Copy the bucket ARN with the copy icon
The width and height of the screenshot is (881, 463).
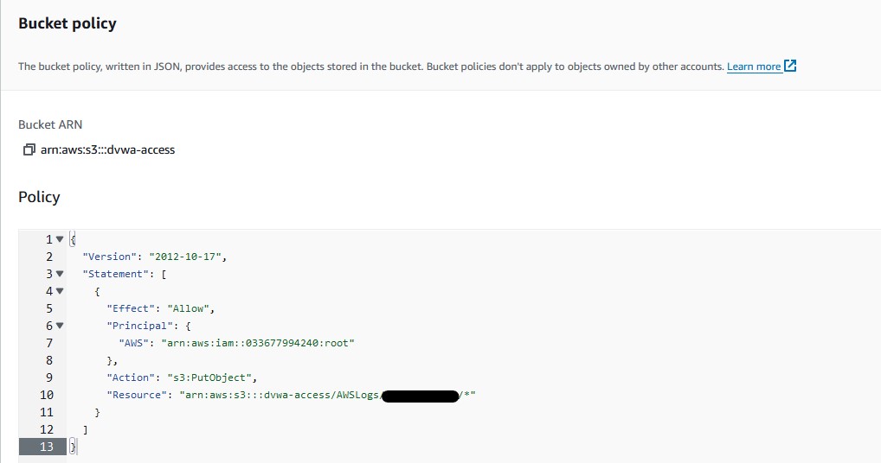[29, 149]
